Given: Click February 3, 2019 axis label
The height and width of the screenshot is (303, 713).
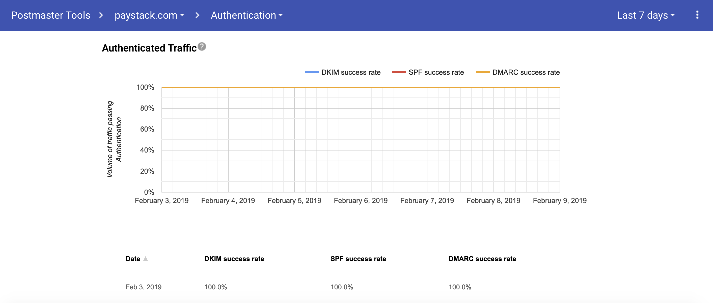Looking at the screenshot, I should [162, 200].
